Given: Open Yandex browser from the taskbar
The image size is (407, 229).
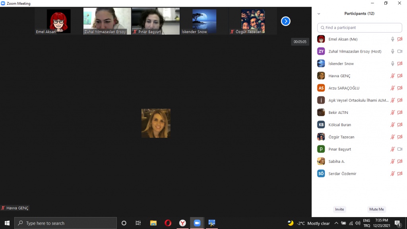Looking at the screenshot, I should point(182,223).
